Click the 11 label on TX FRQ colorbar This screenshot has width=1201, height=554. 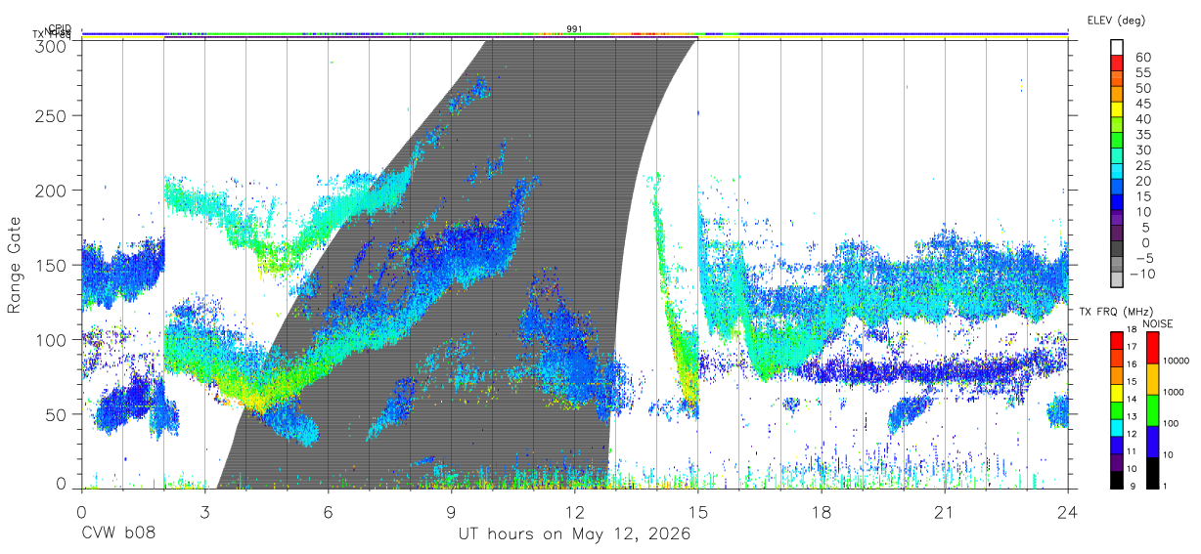point(1133,451)
